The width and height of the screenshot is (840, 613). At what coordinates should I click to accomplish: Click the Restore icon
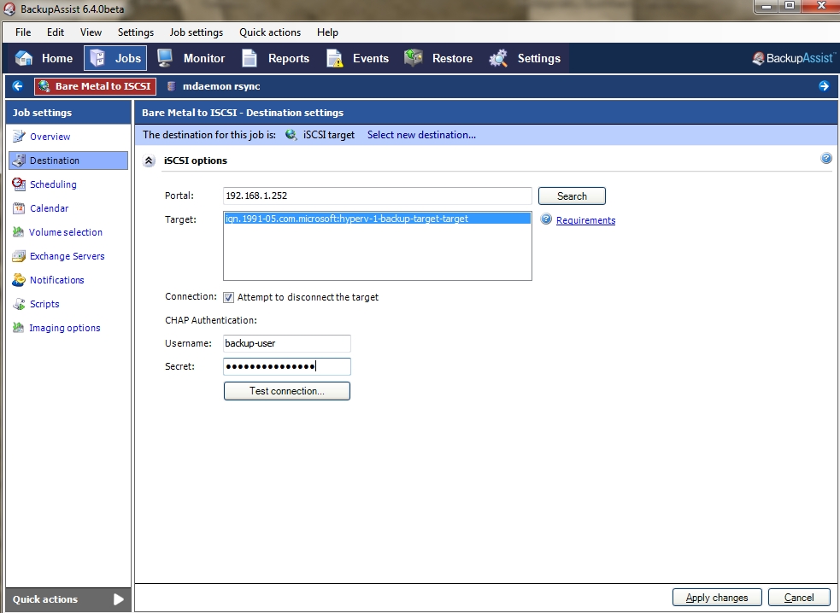pos(414,58)
